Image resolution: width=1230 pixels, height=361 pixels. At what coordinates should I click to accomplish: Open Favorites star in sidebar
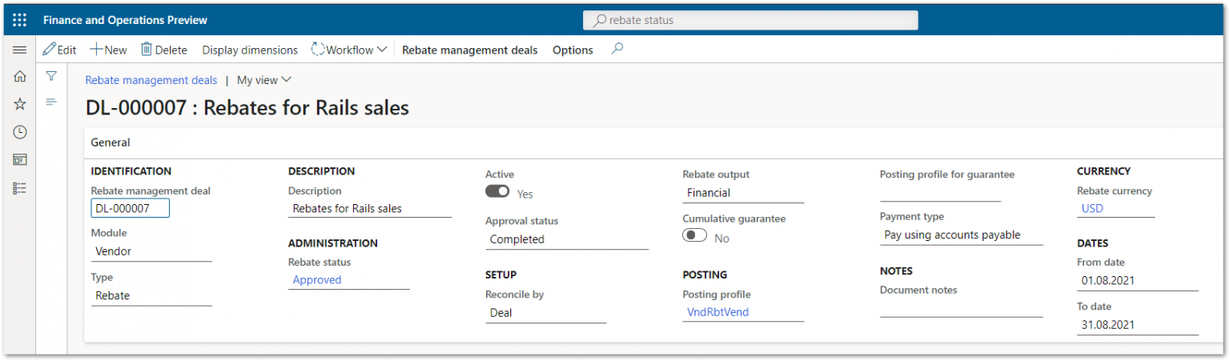click(x=20, y=104)
